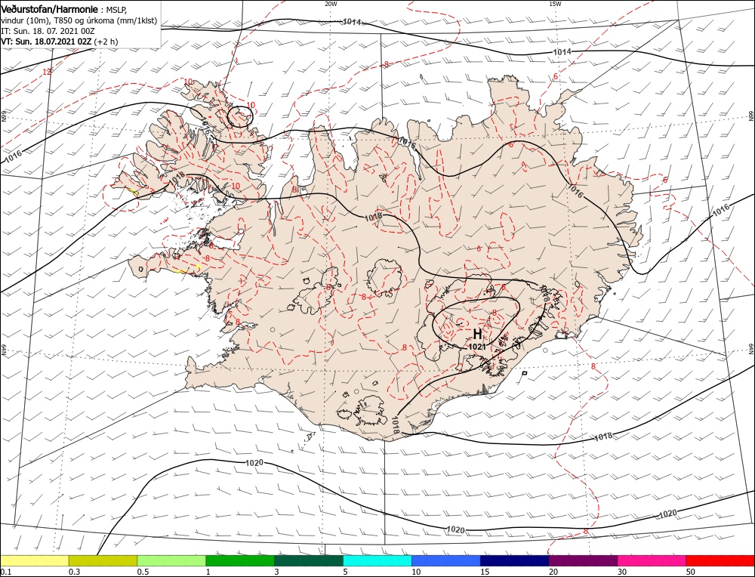Screen dimensions: 755x577
Task: Click the 'VT: Sun. 18.07.2021 02Z (+2 h)' line
Action: tap(59, 42)
